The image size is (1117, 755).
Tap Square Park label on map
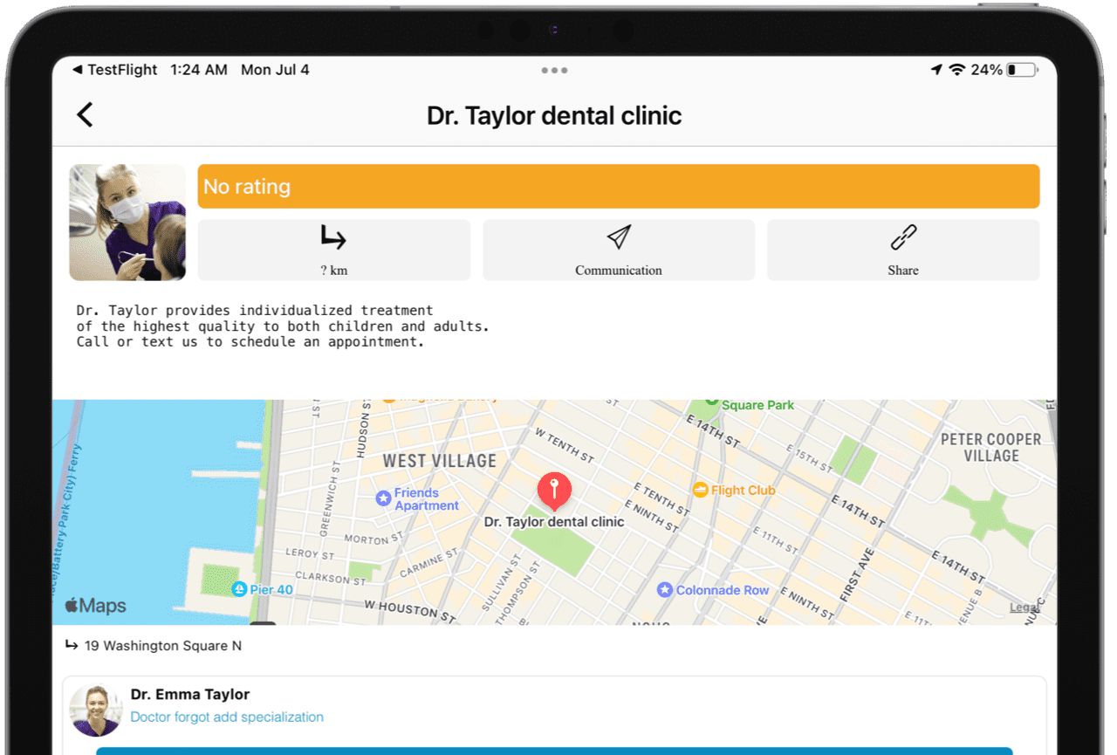757,405
